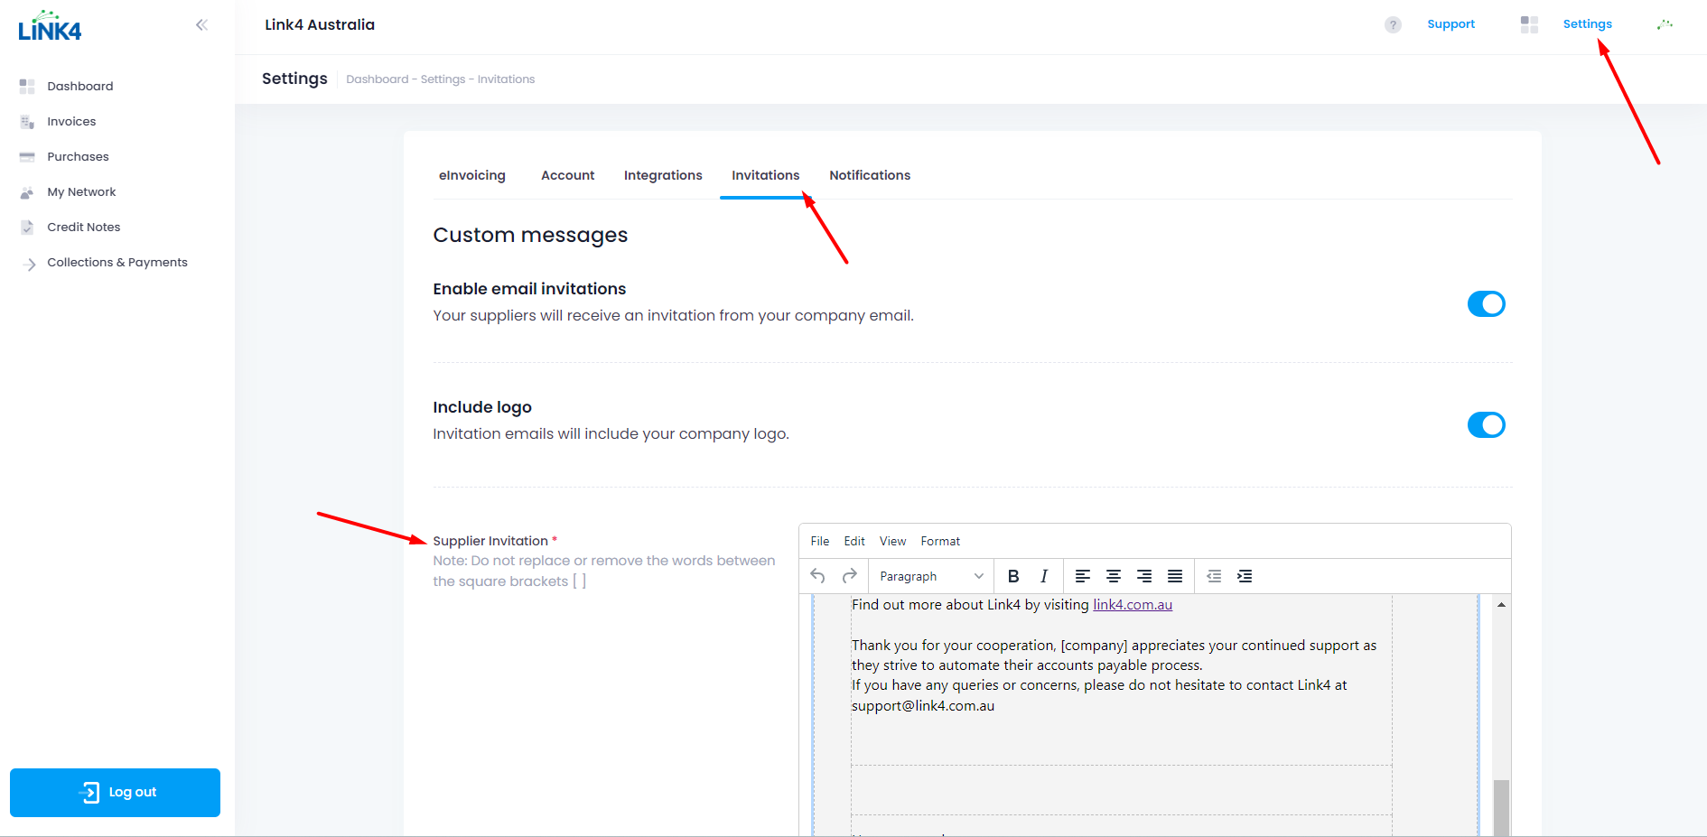Select the Invitations tab
This screenshot has height=837, width=1707.
[765, 175]
